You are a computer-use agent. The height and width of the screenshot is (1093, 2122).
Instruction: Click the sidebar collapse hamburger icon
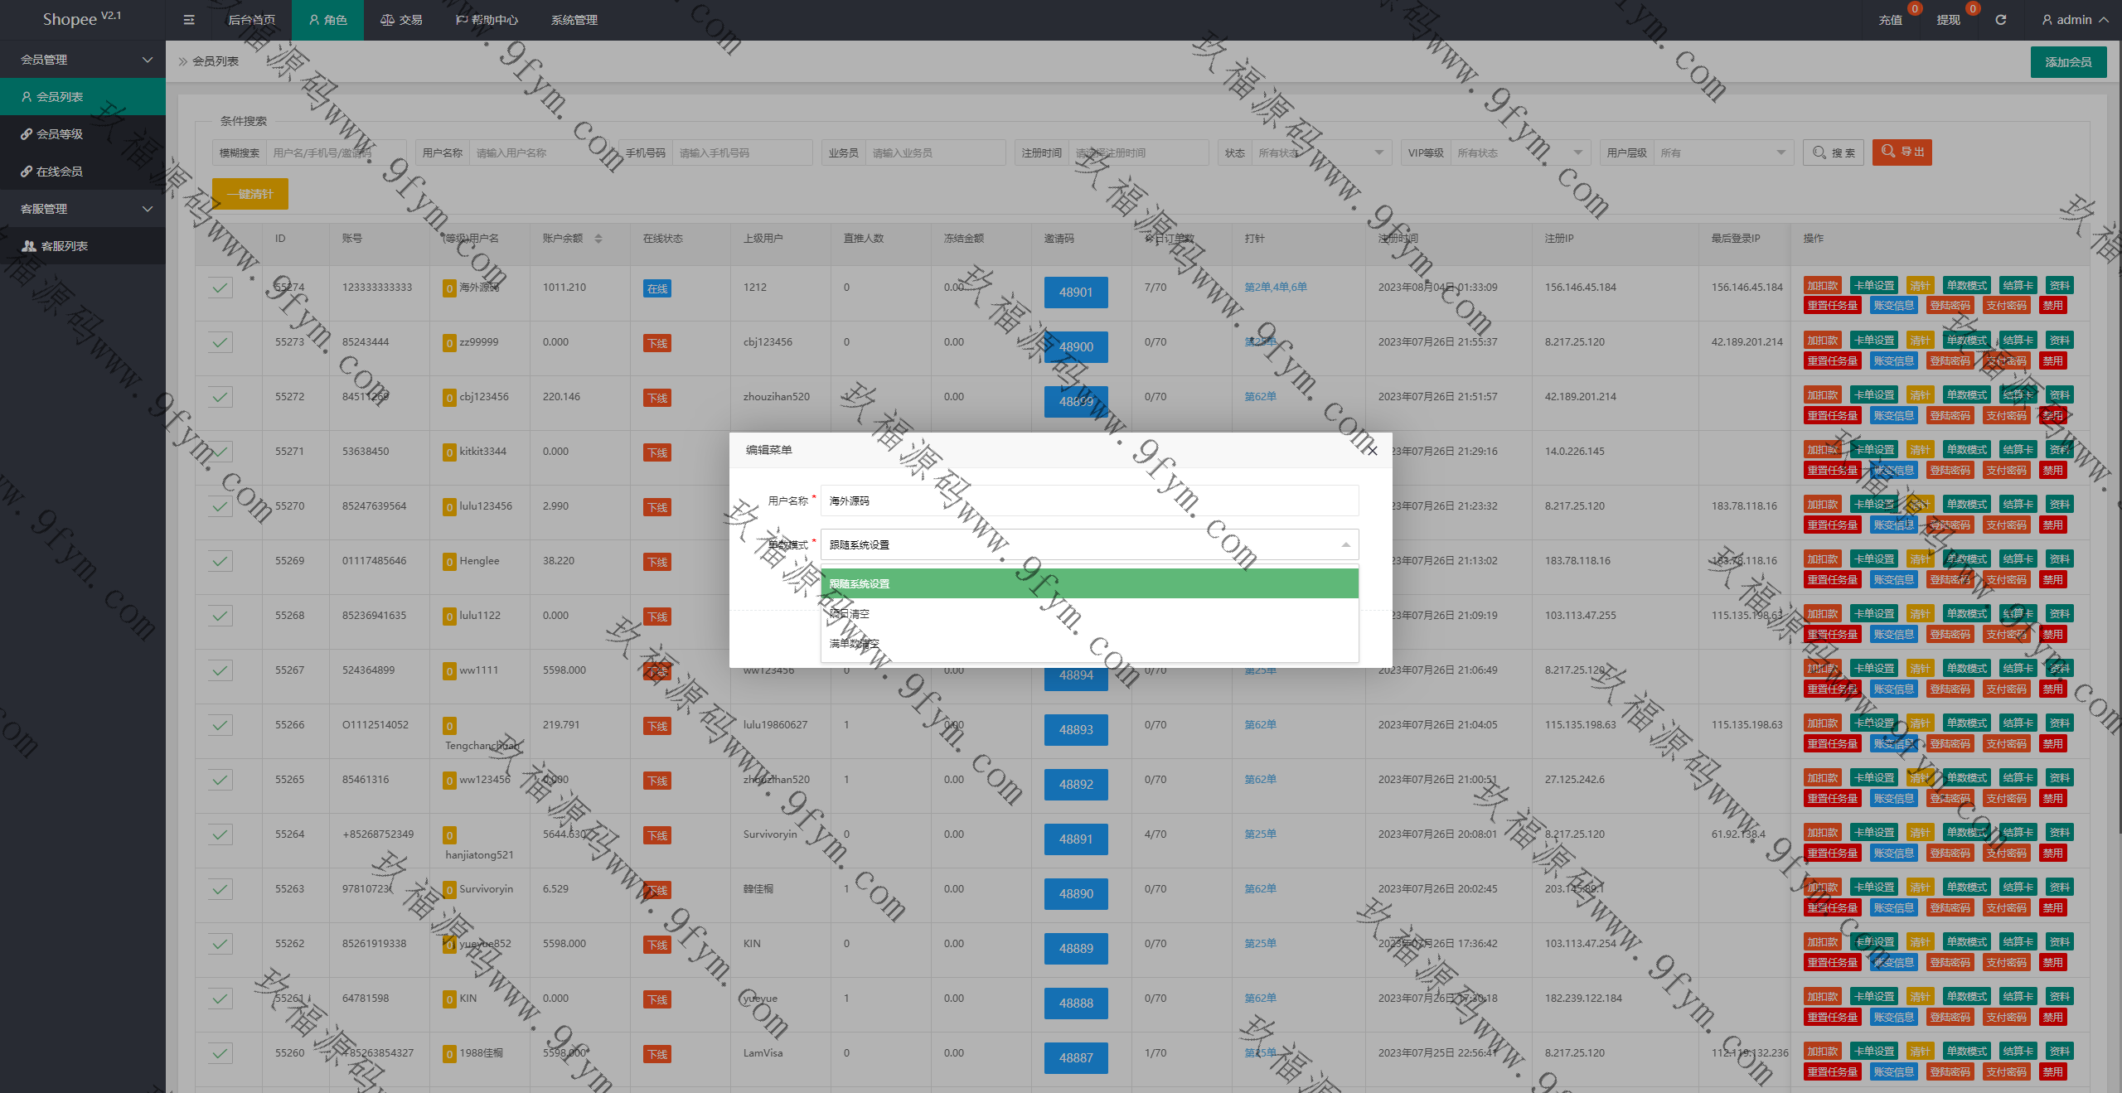(x=189, y=20)
